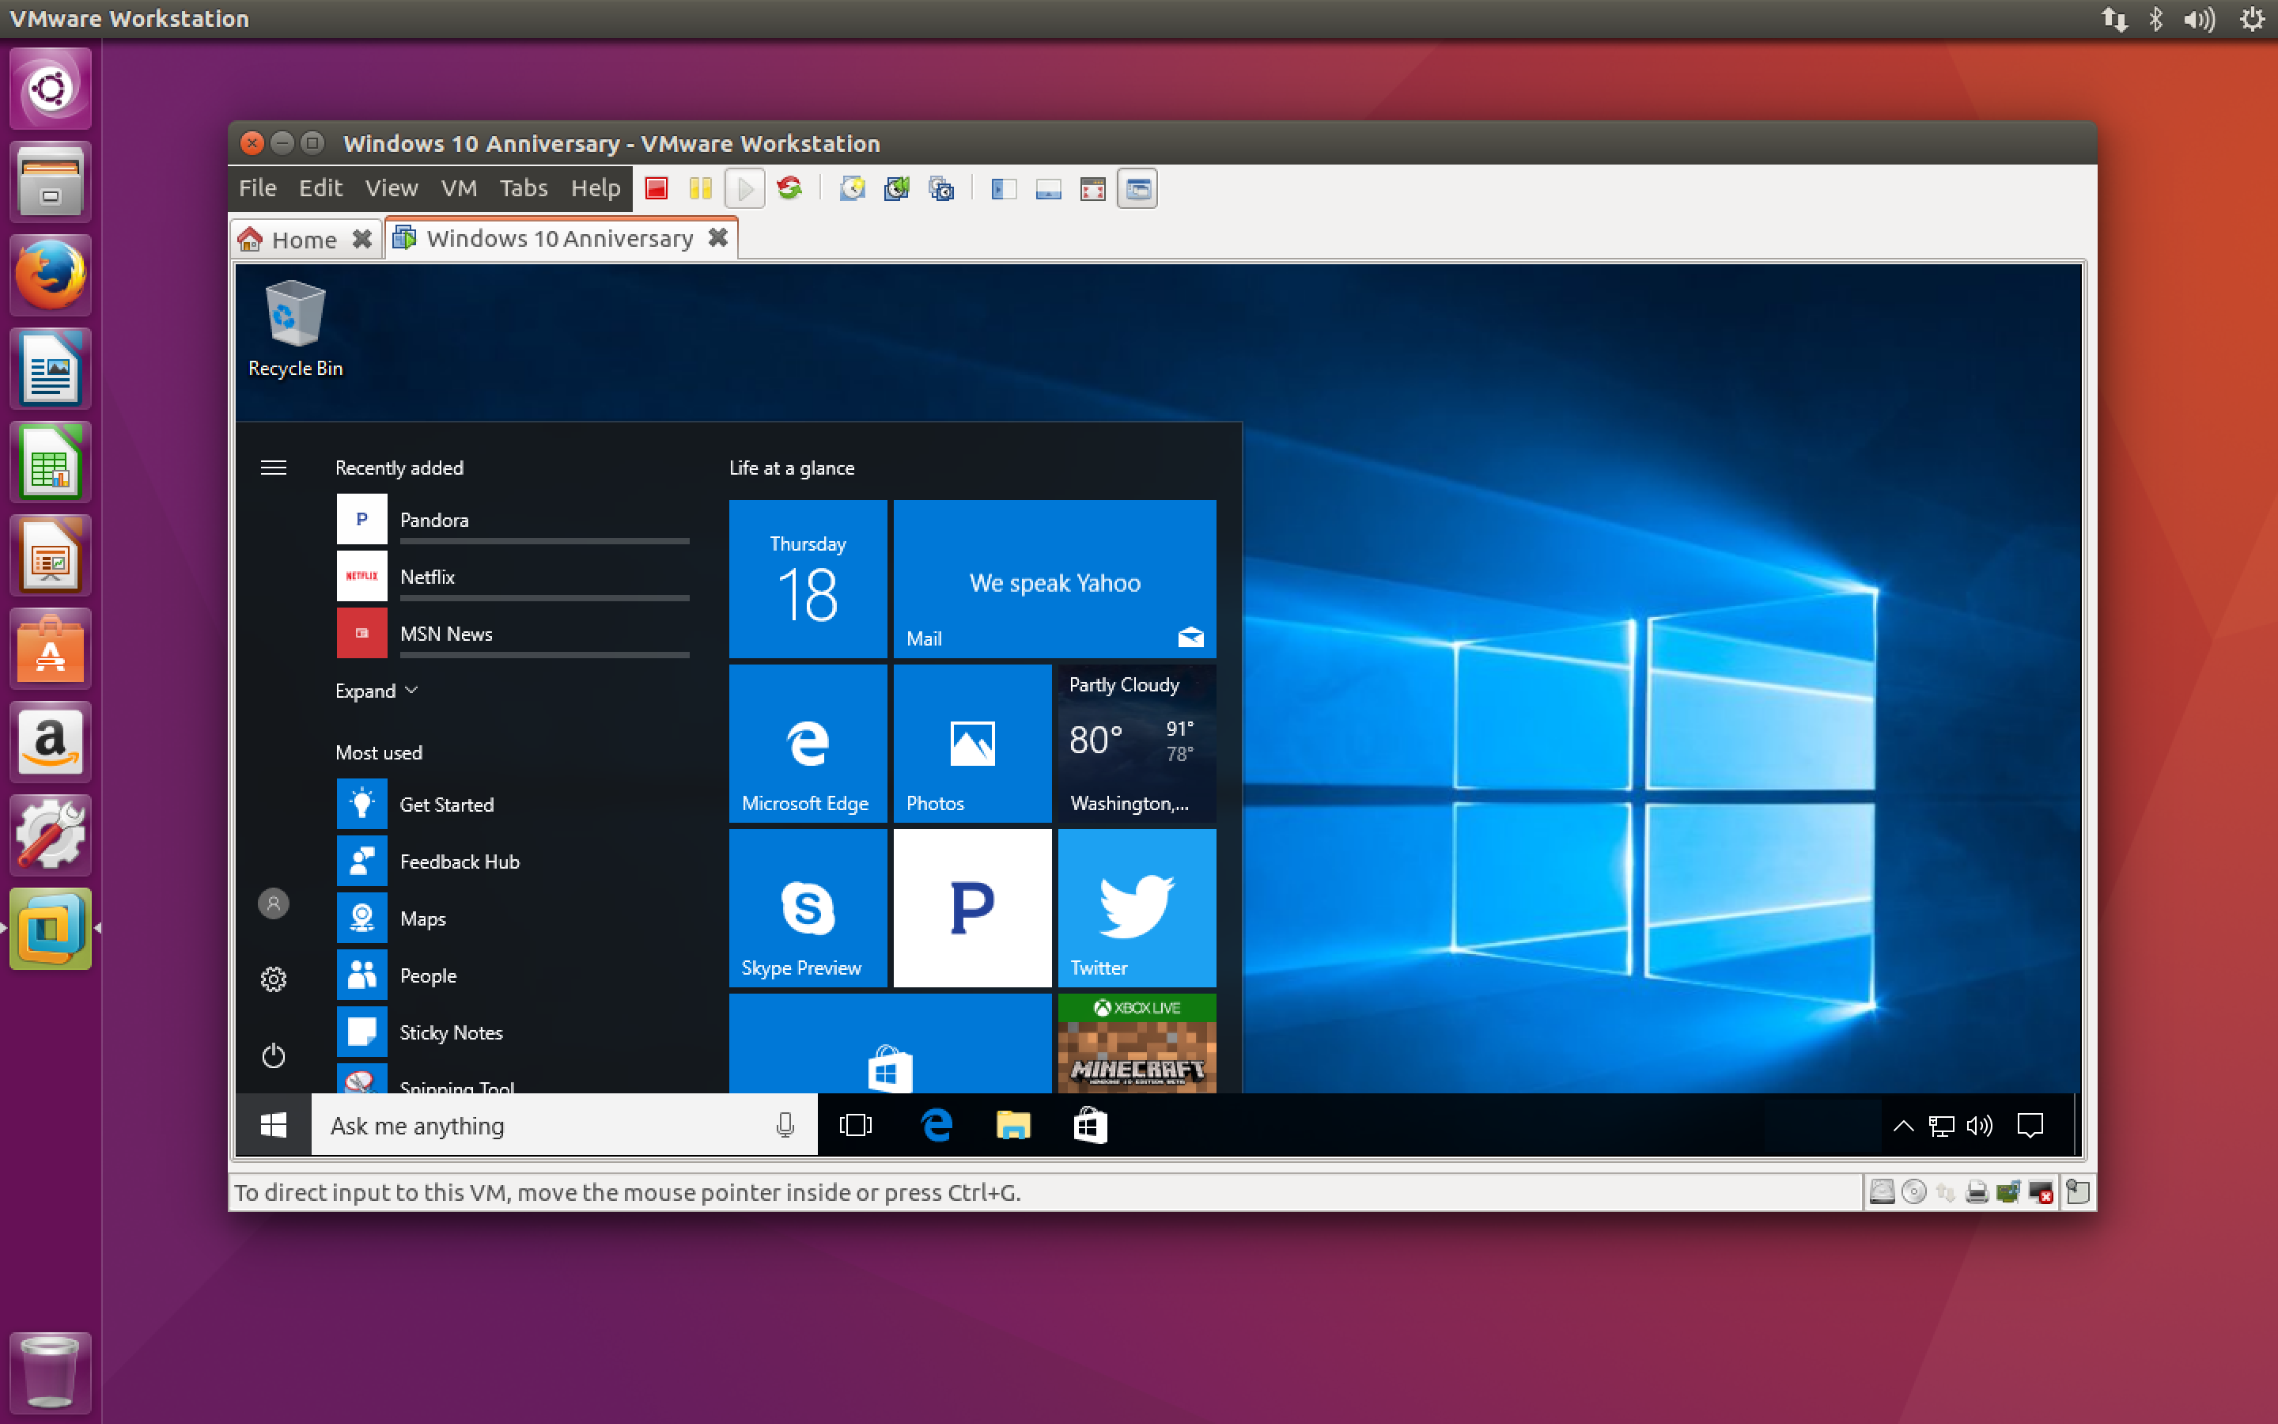Expand the taskbar hidden icons chevron
Image resolution: width=2278 pixels, height=1424 pixels.
(x=1901, y=1126)
